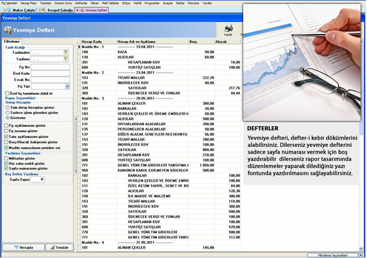367x258 pixels.
Task: Select Tüm detay hesapları göster radio
Action: click(7, 107)
